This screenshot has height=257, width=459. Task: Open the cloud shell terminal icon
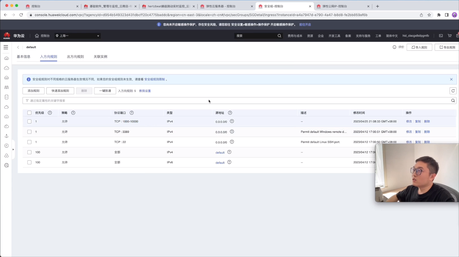pos(441,36)
